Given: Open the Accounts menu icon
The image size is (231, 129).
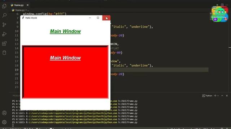Looking at the screenshot, I should pyautogui.click(x=4, y=113).
